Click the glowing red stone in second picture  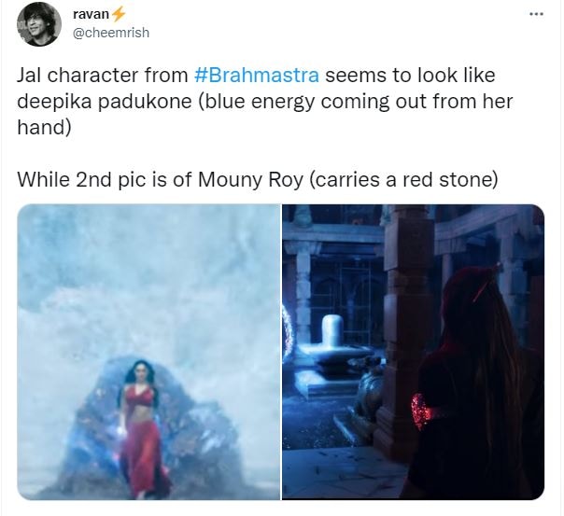(x=421, y=411)
